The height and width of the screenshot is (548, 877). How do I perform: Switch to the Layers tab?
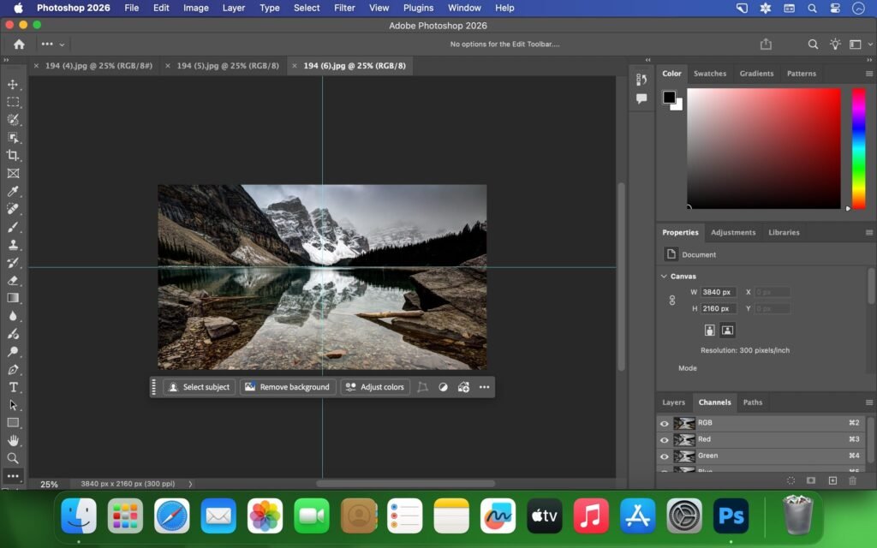(x=674, y=402)
